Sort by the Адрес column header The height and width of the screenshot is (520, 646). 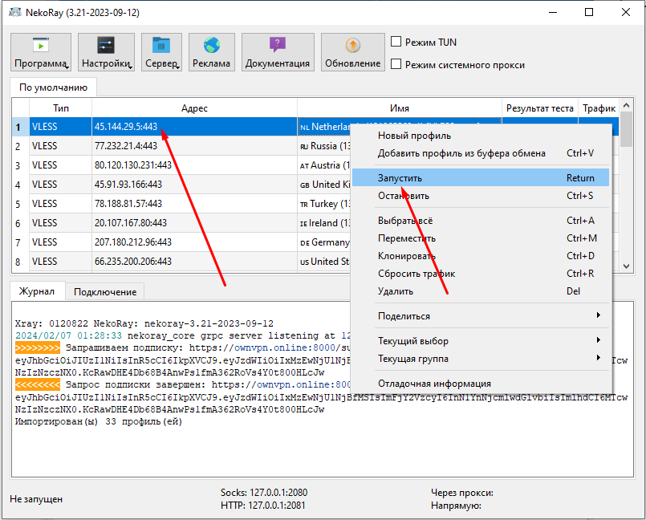tap(194, 108)
